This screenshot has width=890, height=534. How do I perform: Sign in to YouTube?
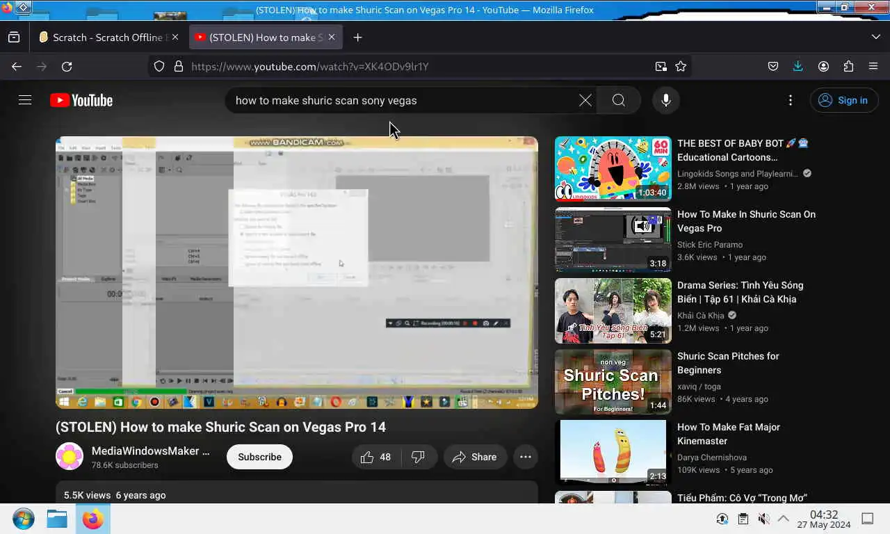coord(844,100)
